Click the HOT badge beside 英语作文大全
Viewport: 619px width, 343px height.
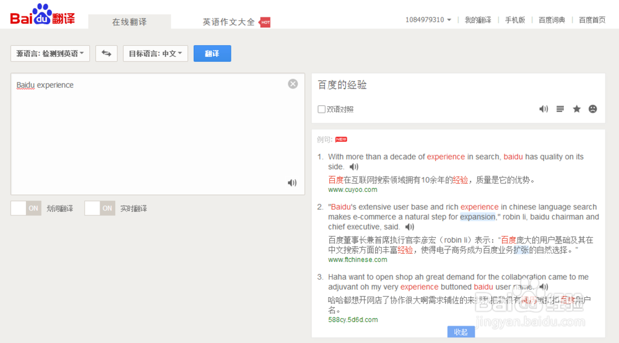pyautogui.click(x=264, y=22)
